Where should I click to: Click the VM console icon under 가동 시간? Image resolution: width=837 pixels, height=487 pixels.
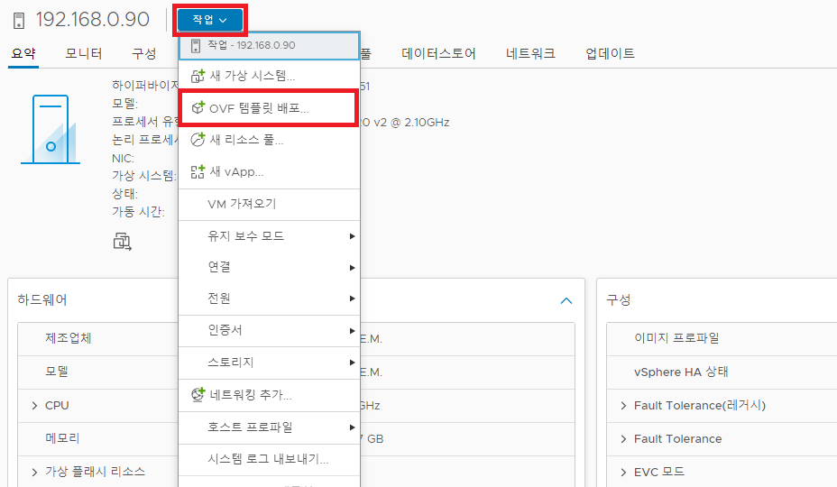click(x=123, y=242)
